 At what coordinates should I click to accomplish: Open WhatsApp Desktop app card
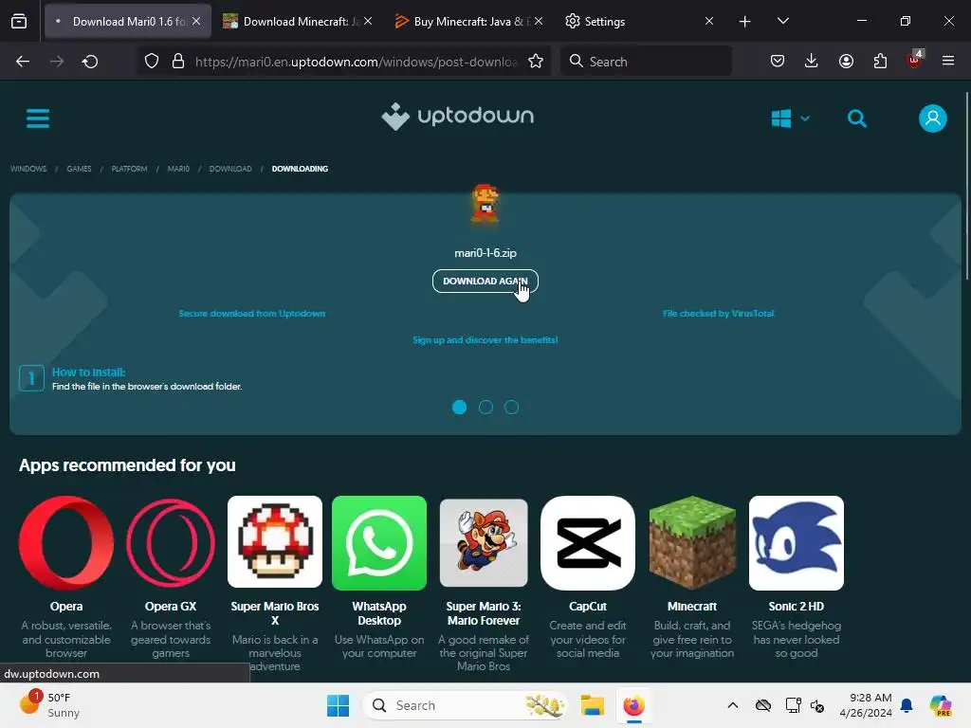tap(379, 577)
